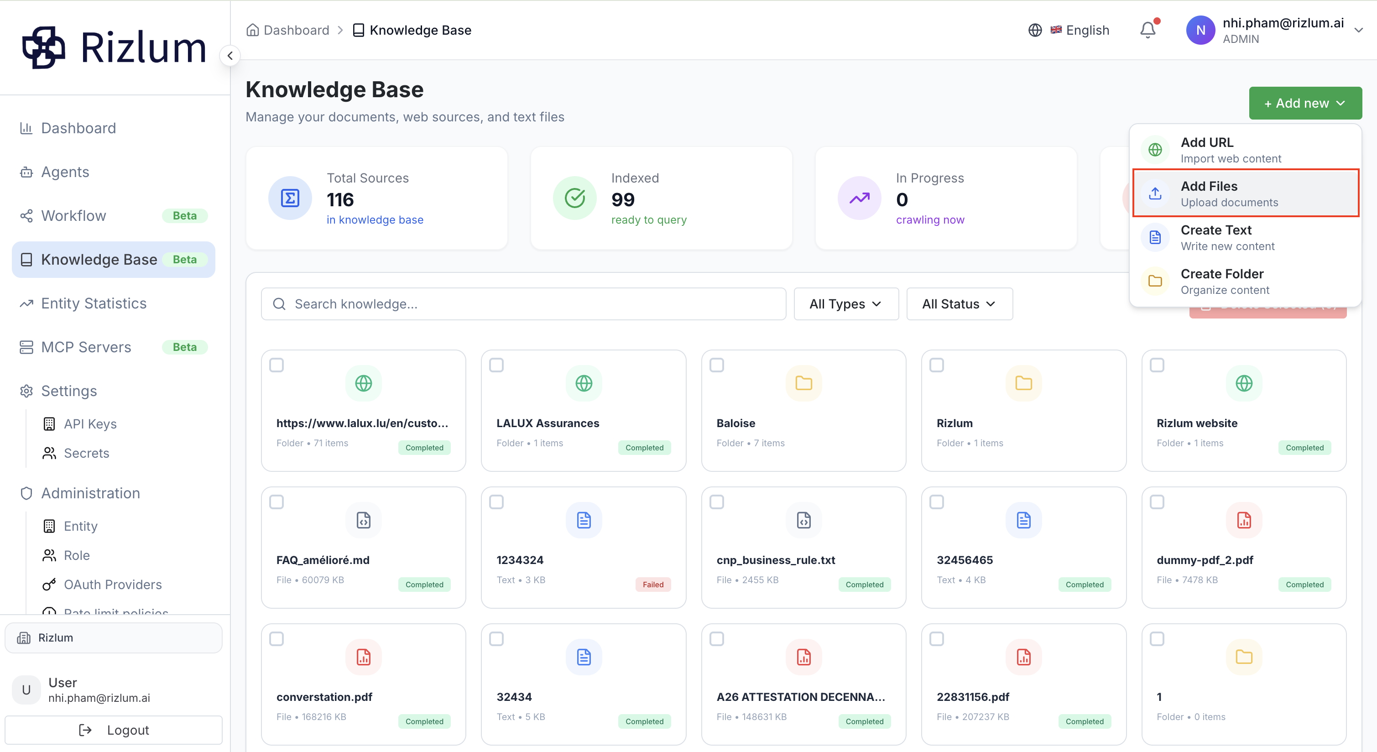
Task: Tick the checkbox on LALUX Assurances card
Action: tap(496, 366)
